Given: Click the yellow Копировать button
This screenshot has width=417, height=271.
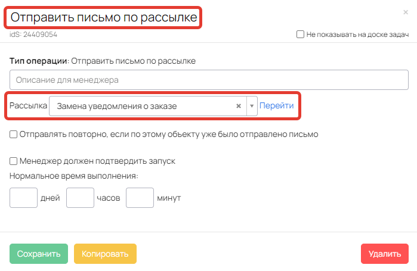Looking at the screenshot, I should tap(105, 254).
